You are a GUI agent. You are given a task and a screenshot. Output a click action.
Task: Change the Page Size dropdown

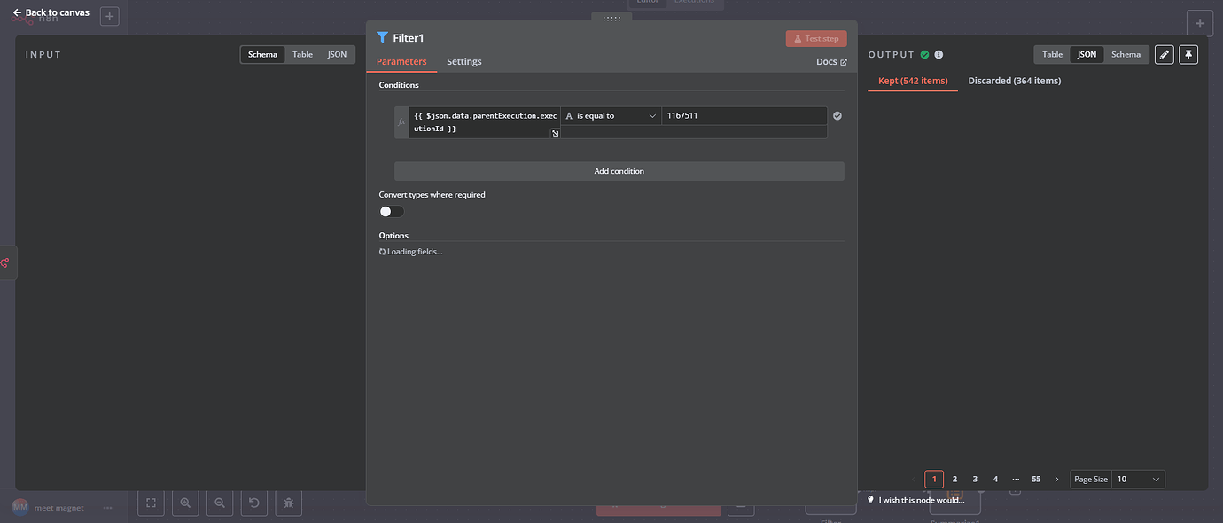tap(1138, 479)
